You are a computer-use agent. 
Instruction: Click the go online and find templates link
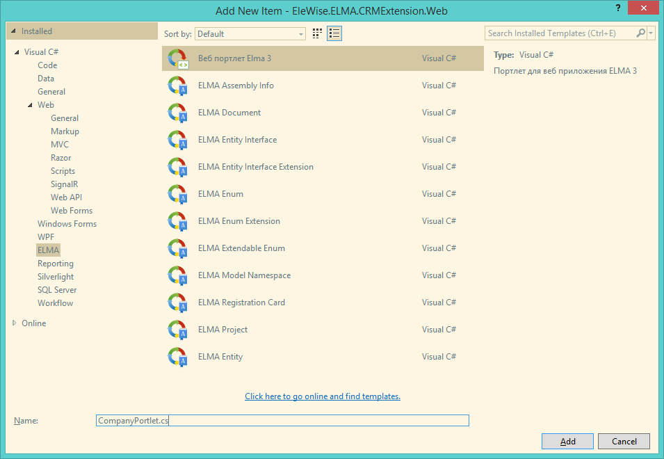(x=322, y=396)
